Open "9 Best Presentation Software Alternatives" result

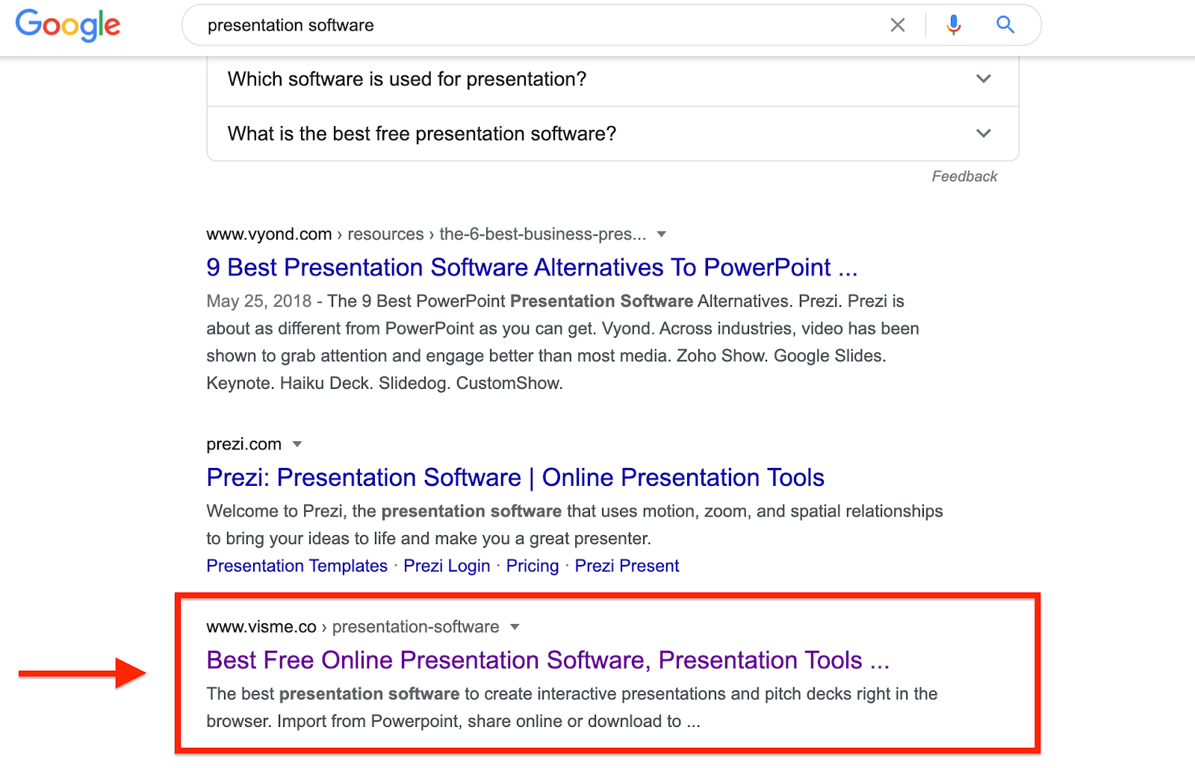point(532,267)
